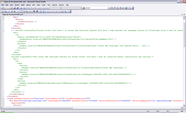Click the right arrow of the horizontal scrollbar
186x113 pixels.
coord(182,108)
